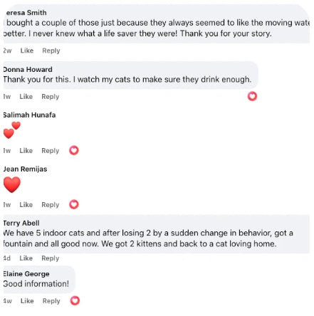The height and width of the screenshot is (316, 314).
Task: Open Terry Abell's profile name link
Action: pos(21,223)
